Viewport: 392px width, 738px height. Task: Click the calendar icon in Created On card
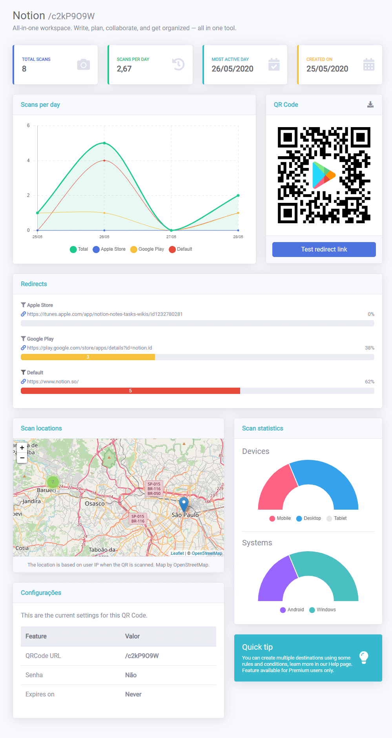click(369, 65)
